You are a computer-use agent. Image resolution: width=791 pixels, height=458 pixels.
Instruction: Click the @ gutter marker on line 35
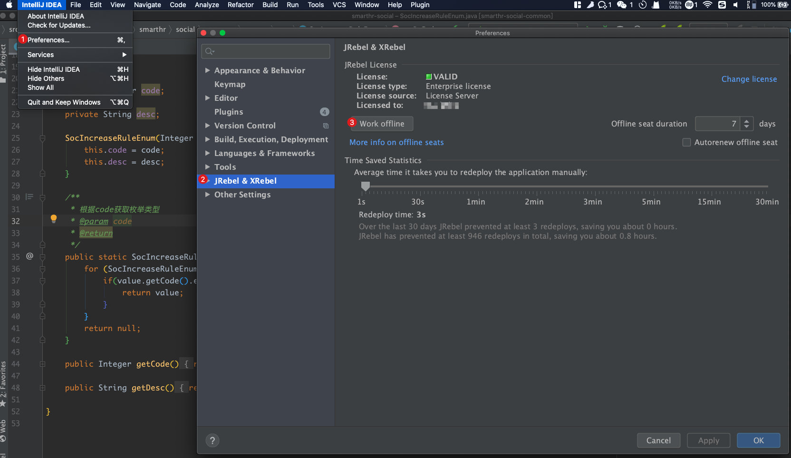(x=29, y=256)
